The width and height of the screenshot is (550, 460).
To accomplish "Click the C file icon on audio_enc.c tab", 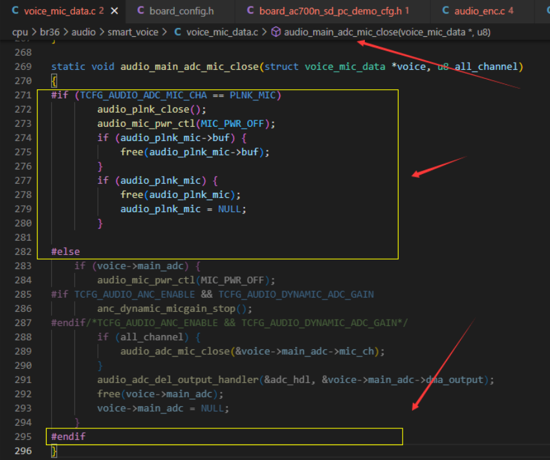I will pyautogui.click(x=445, y=10).
